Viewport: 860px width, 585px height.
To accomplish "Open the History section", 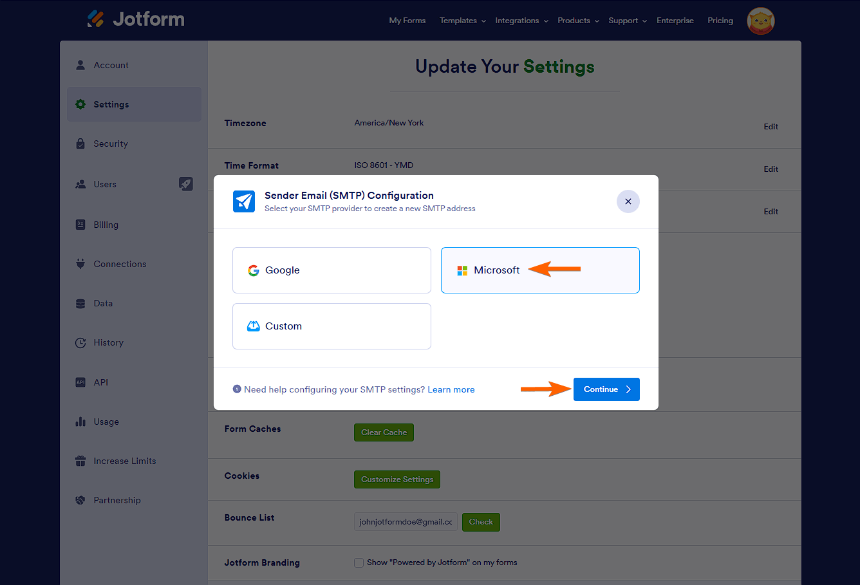I will (134, 343).
